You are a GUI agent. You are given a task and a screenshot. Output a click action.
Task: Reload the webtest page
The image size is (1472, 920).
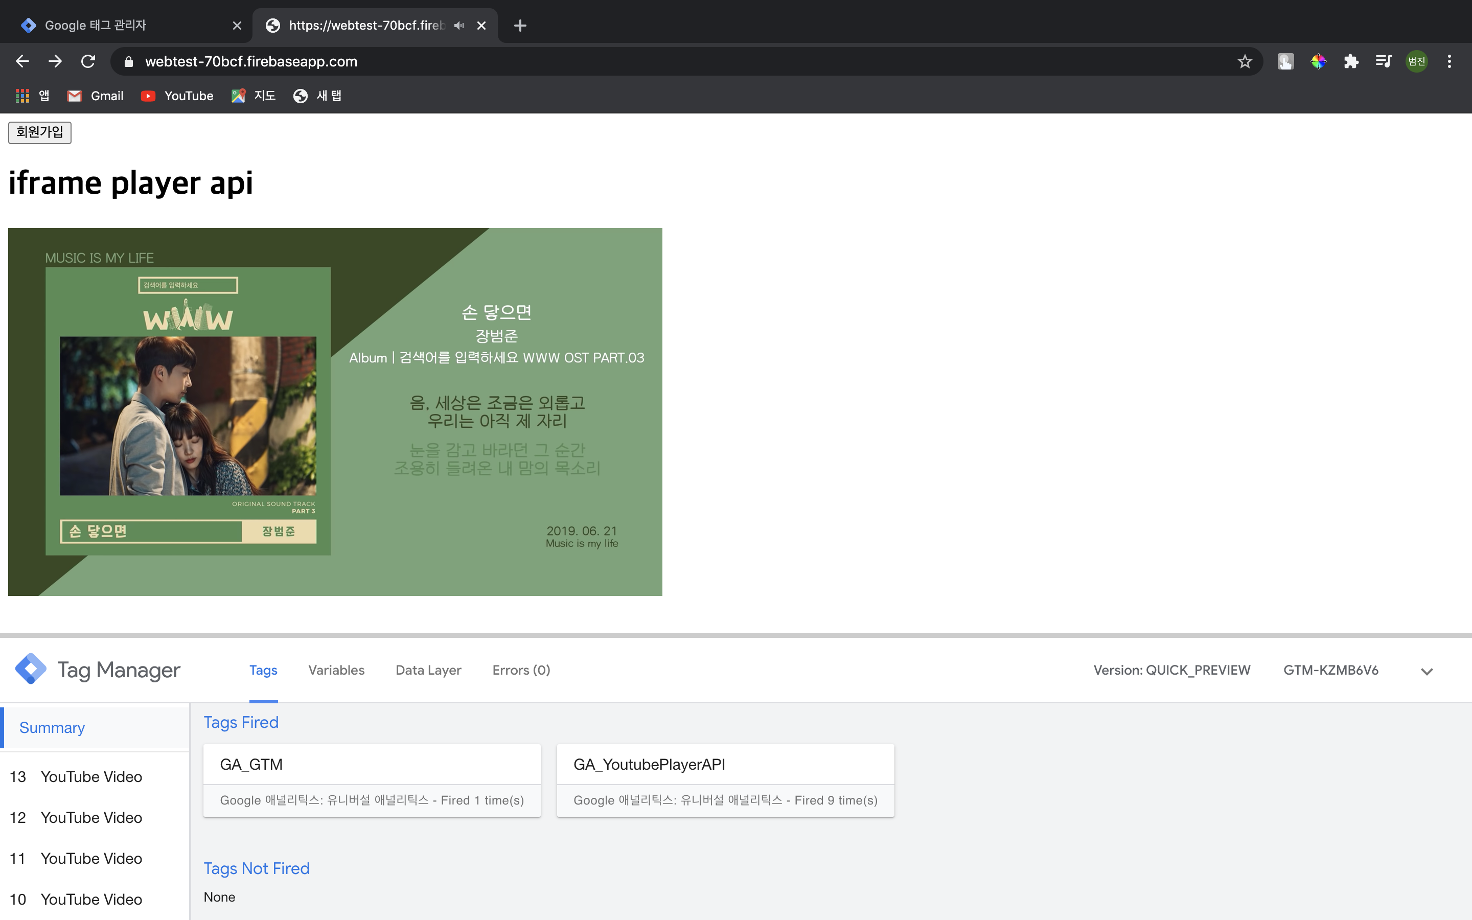[88, 61]
